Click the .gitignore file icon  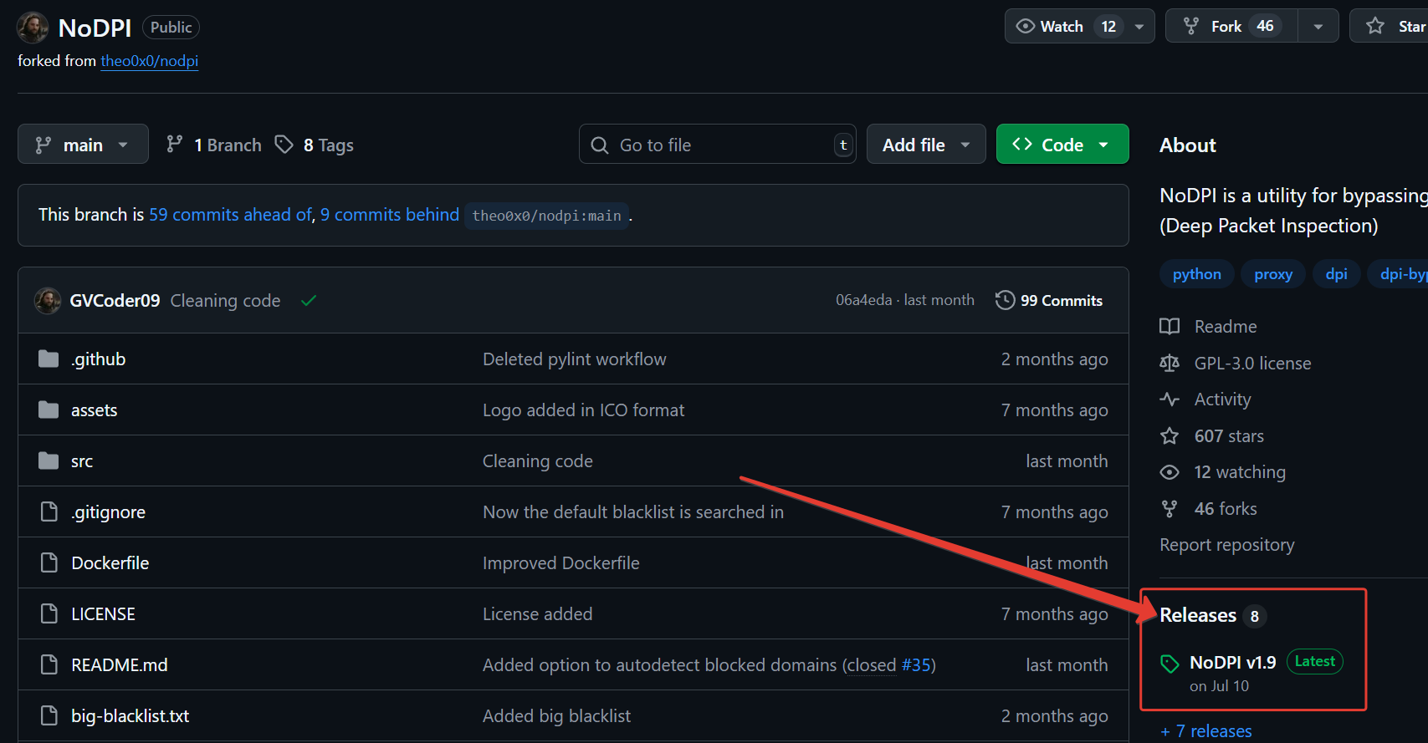[x=49, y=511]
